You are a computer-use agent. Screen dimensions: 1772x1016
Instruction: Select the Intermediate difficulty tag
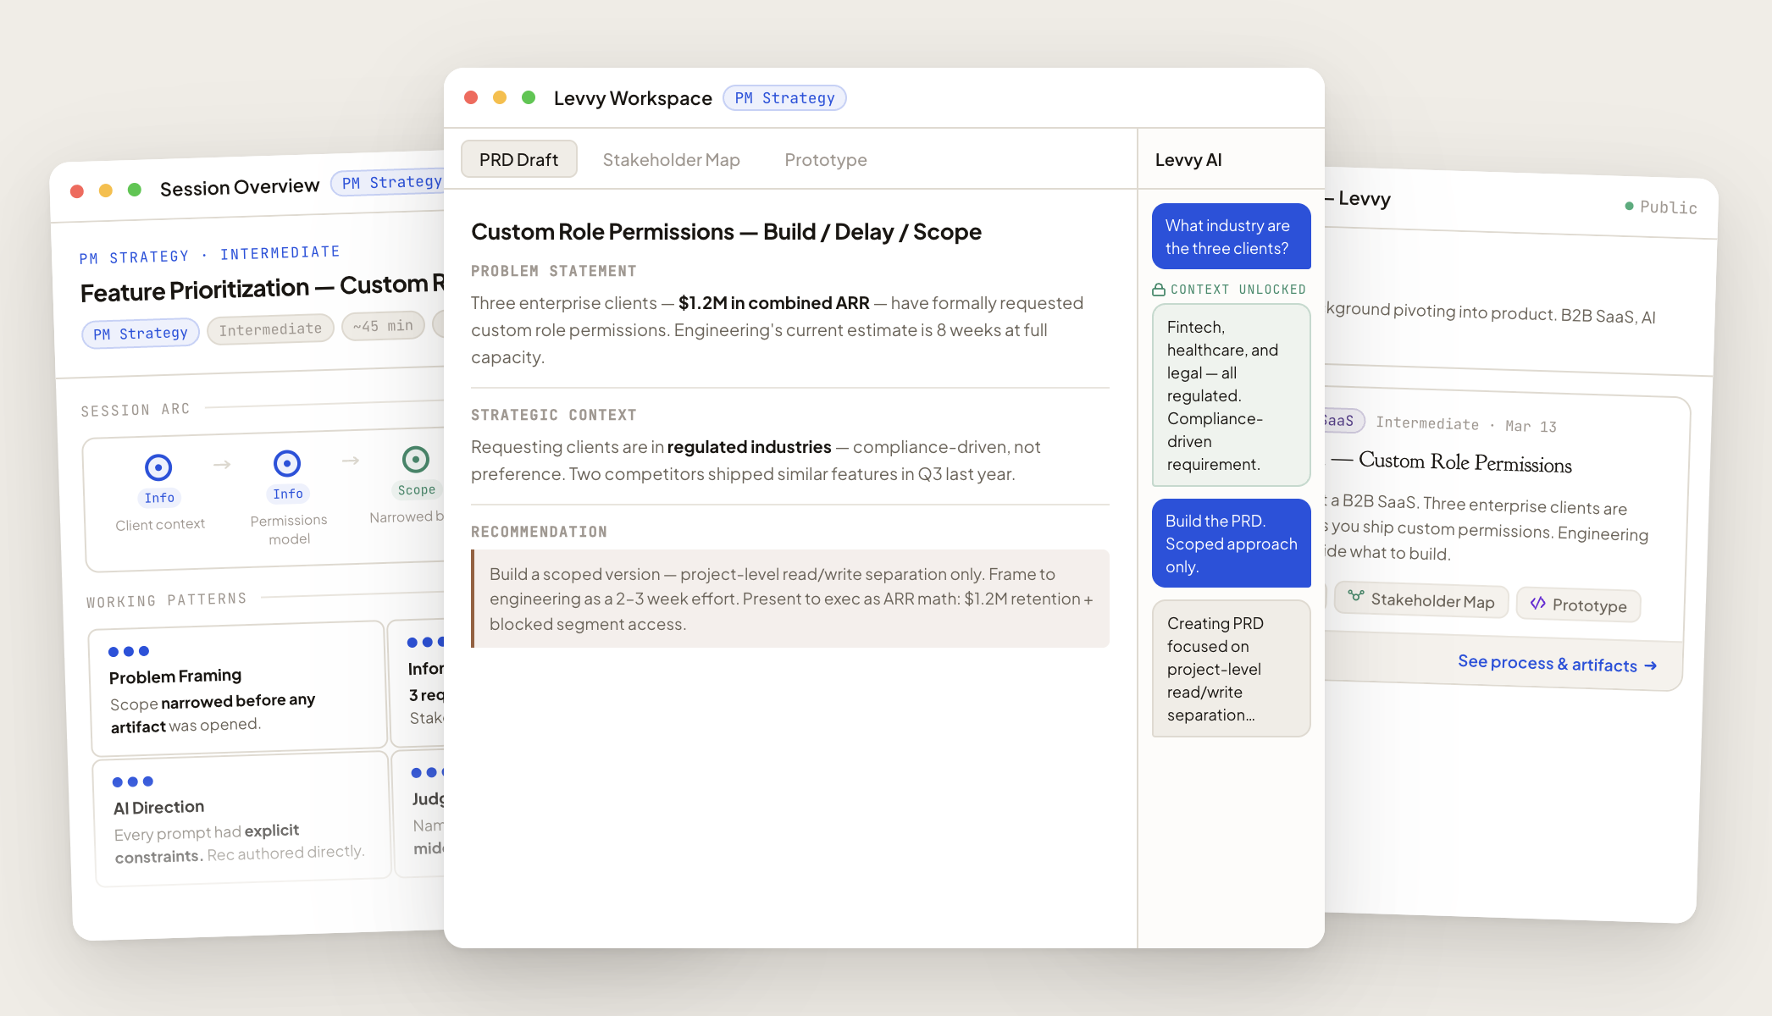(x=269, y=329)
